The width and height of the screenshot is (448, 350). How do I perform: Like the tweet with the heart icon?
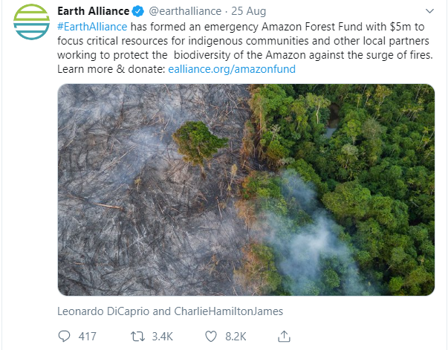click(x=210, y=337)
